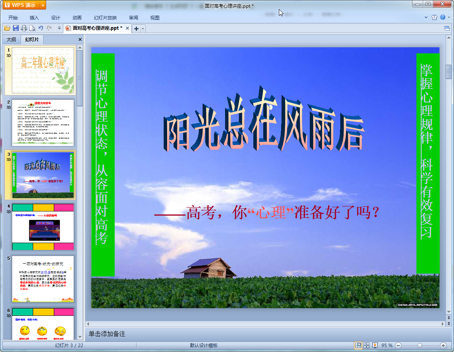Image resolution: width=454 pixels, height=352 pixels.
Task: Save the presentation with the floppy disk icon
Action: pyautogui.click(x=16, y=28)
